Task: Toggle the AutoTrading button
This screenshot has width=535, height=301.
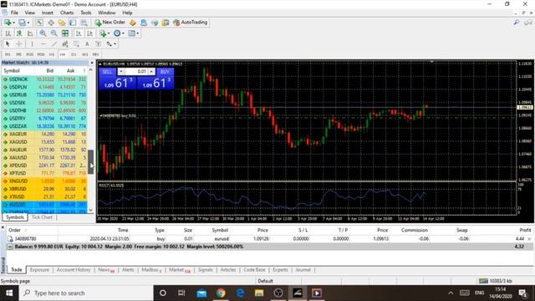Action: click(x=191, y=23)
